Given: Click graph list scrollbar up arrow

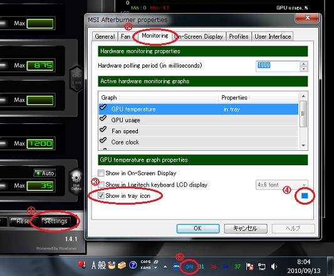Looking at the screenshot, I should point(303,96).
